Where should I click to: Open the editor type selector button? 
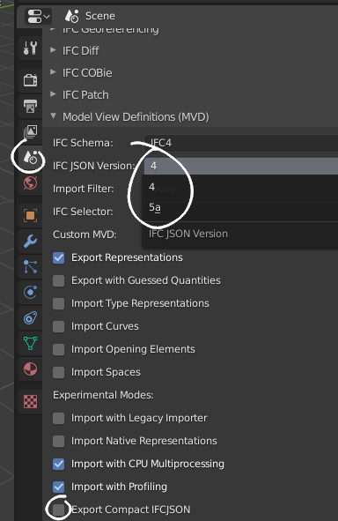click(x=38, y=16)
